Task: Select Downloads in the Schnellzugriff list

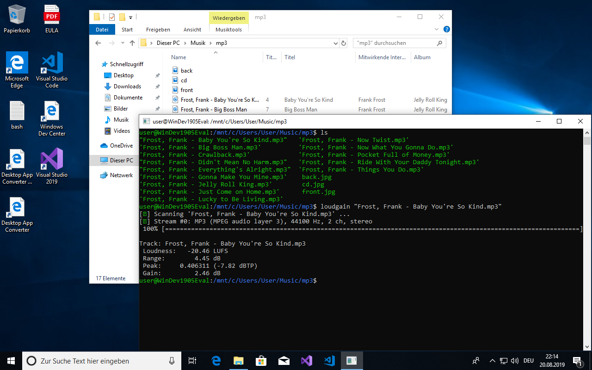Action: tap(127, 86)
